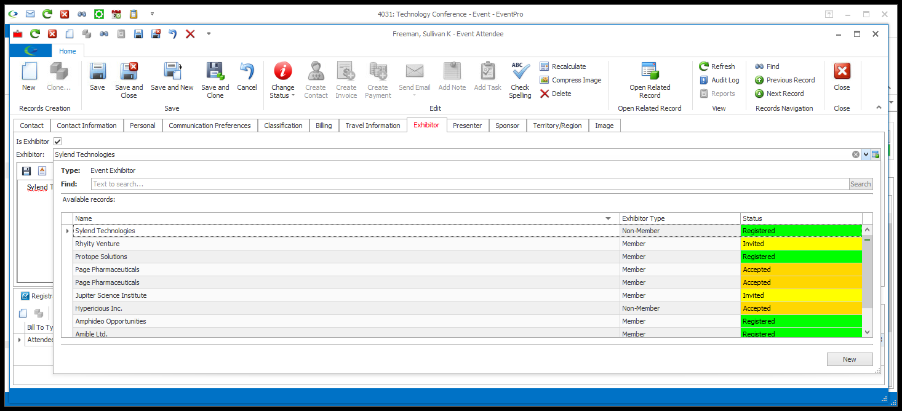Click the Refresh icon in View group
The height and width of the screenshot is (411, 902).
(x=704, y=66)
